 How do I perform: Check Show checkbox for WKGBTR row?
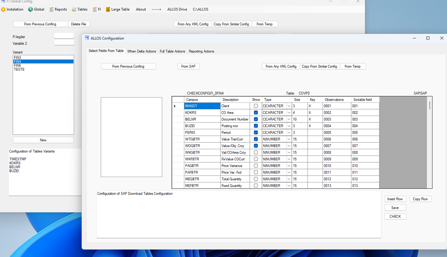[x=256, y=152]
